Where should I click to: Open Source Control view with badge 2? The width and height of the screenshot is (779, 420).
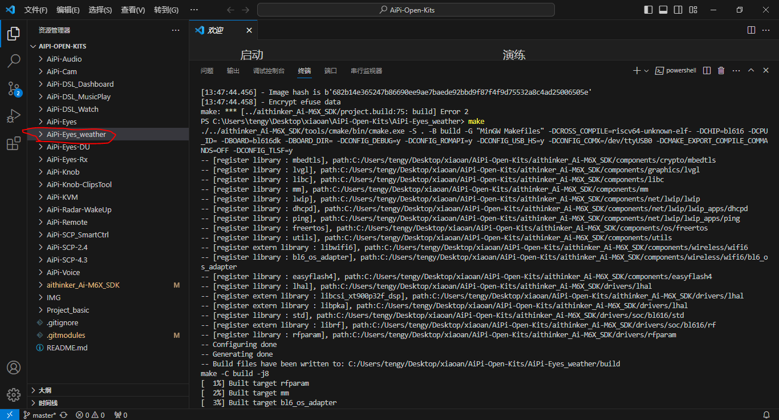point(14,88)
